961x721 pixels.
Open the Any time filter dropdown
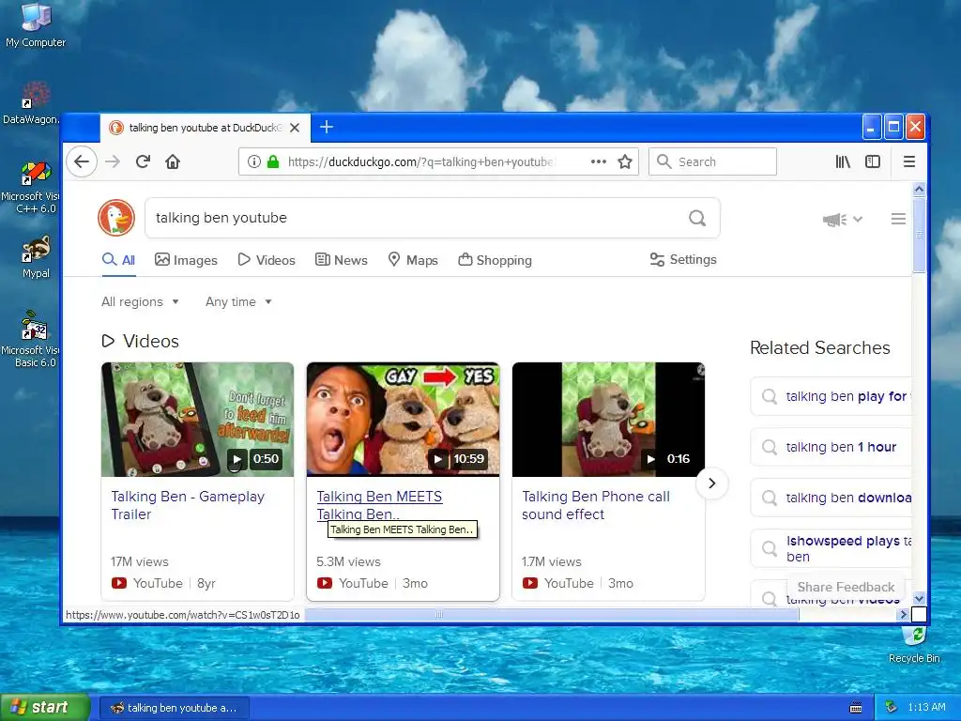tap(238, 301)
